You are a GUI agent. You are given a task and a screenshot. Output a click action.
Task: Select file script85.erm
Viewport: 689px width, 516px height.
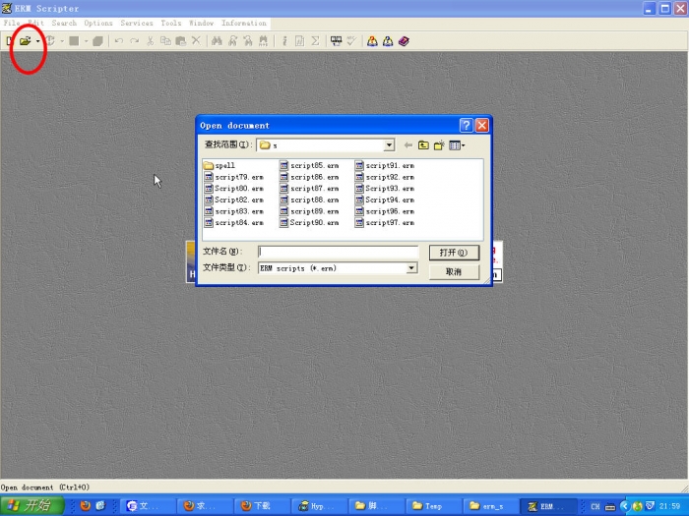tap(309, 165)
